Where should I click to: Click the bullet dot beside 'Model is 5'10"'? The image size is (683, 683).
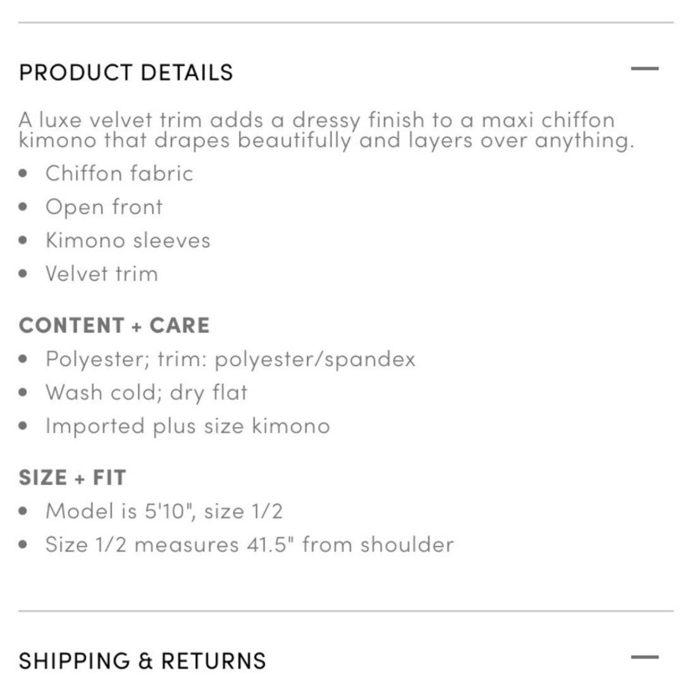point(23,511)
